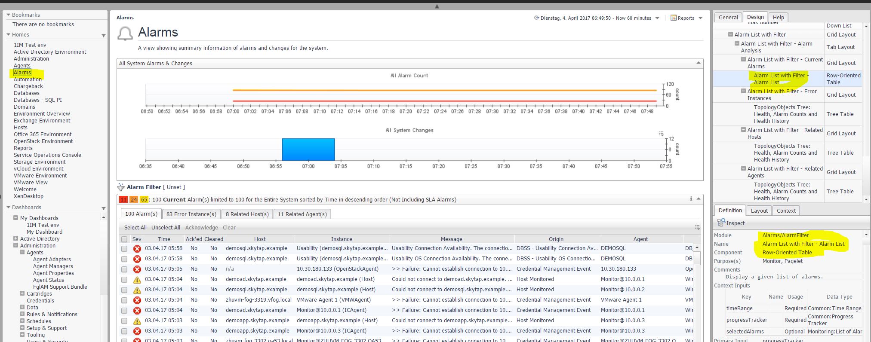The height and width of the screenshot is (342, 871).
Task: Open the time range dropdown arrow
Action: 657,18
